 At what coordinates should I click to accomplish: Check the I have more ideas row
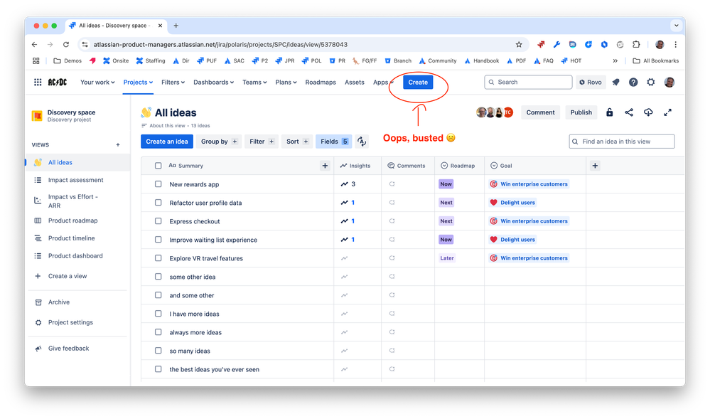[x=158, y=314]
